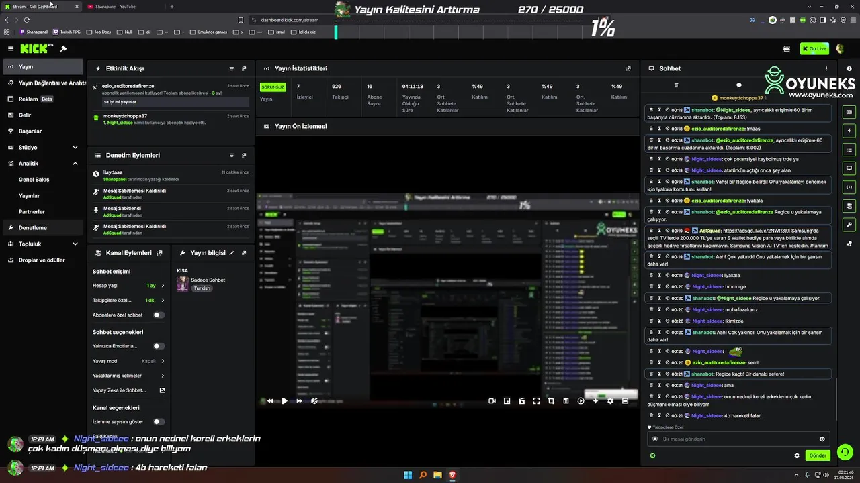This screenshot has width=860, height=483.
Task: Edit Yayın bilgisi with the pencil icon
Action: [x=232, y=253]
